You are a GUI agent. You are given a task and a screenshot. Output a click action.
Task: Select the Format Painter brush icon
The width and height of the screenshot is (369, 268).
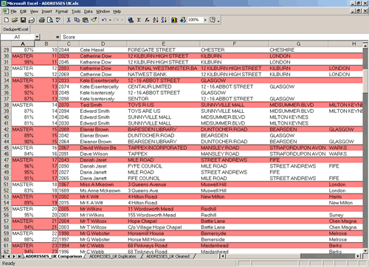point(94,20)
